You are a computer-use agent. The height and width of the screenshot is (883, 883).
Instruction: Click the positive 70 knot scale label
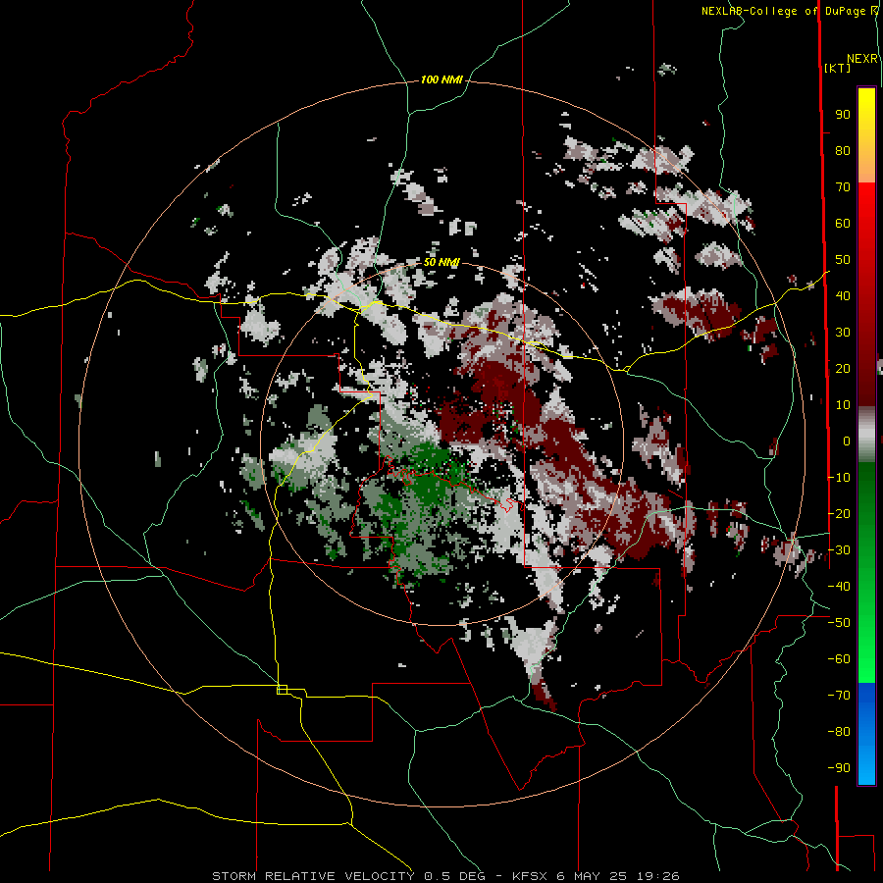coord(843,187)
